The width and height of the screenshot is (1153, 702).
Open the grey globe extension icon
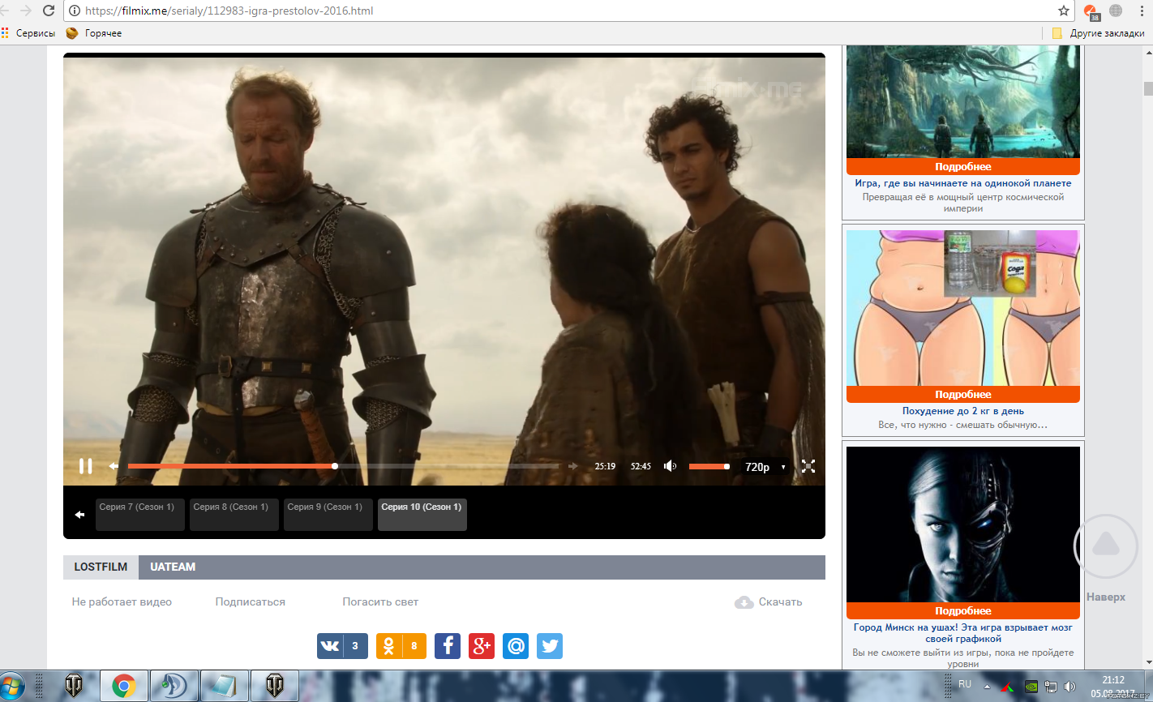pos(1116,11)
